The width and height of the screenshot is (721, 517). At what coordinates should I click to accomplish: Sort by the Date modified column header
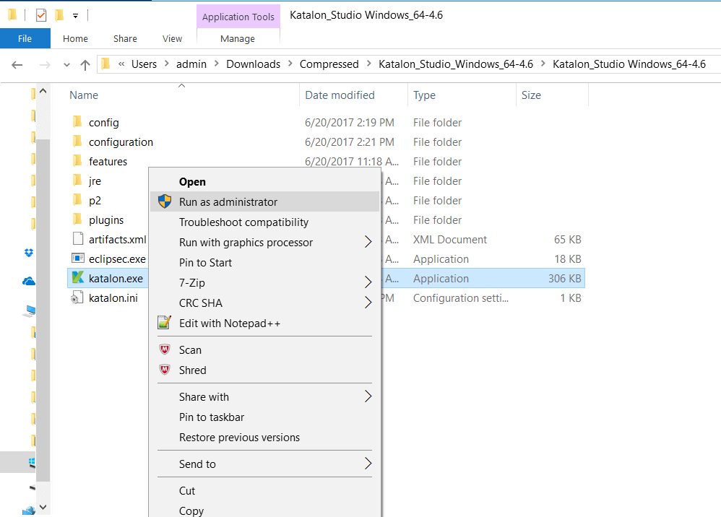(x=353, y=95)
